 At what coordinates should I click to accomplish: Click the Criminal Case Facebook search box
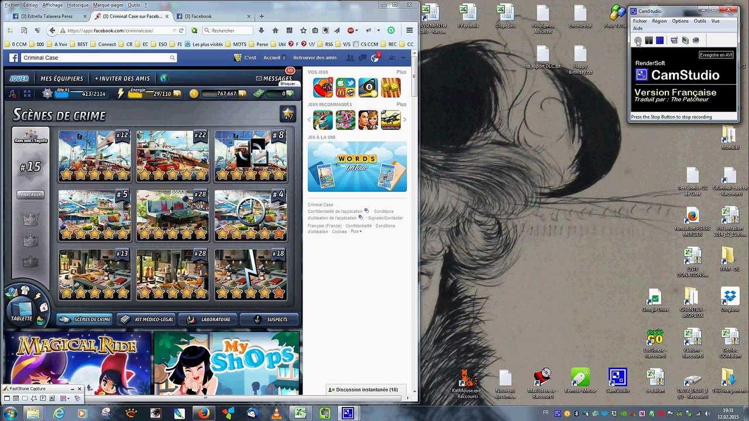98,58
